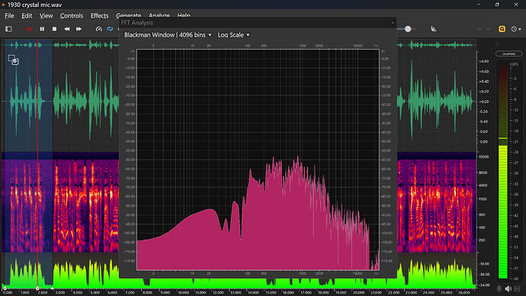This screenshot has width=526, height=296.
Task: Toggle the speaker output icon
Action: [508, 288]
